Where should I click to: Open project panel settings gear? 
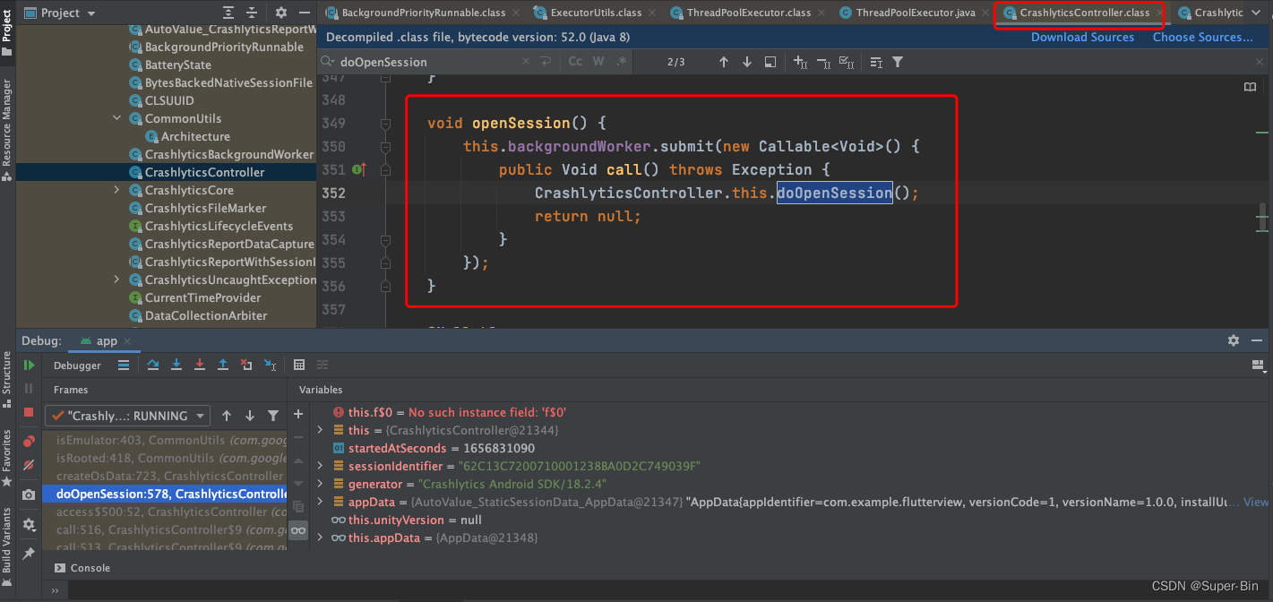pos(281,13)
